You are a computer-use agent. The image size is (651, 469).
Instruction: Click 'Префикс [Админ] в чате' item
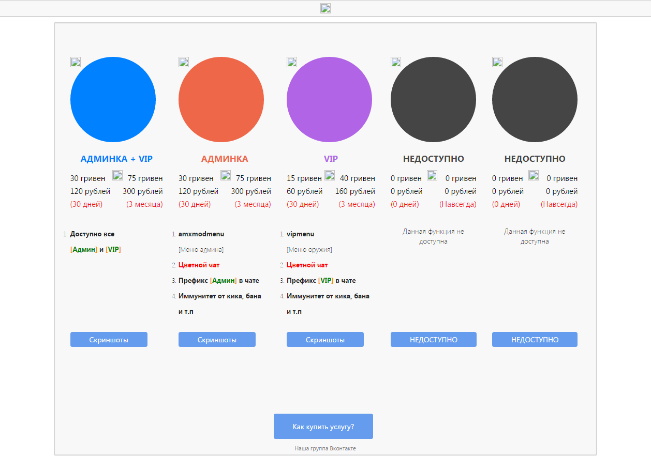coord(219,280)
